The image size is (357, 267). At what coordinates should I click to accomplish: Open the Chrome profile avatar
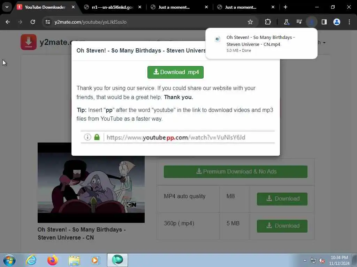click(337, 22)
